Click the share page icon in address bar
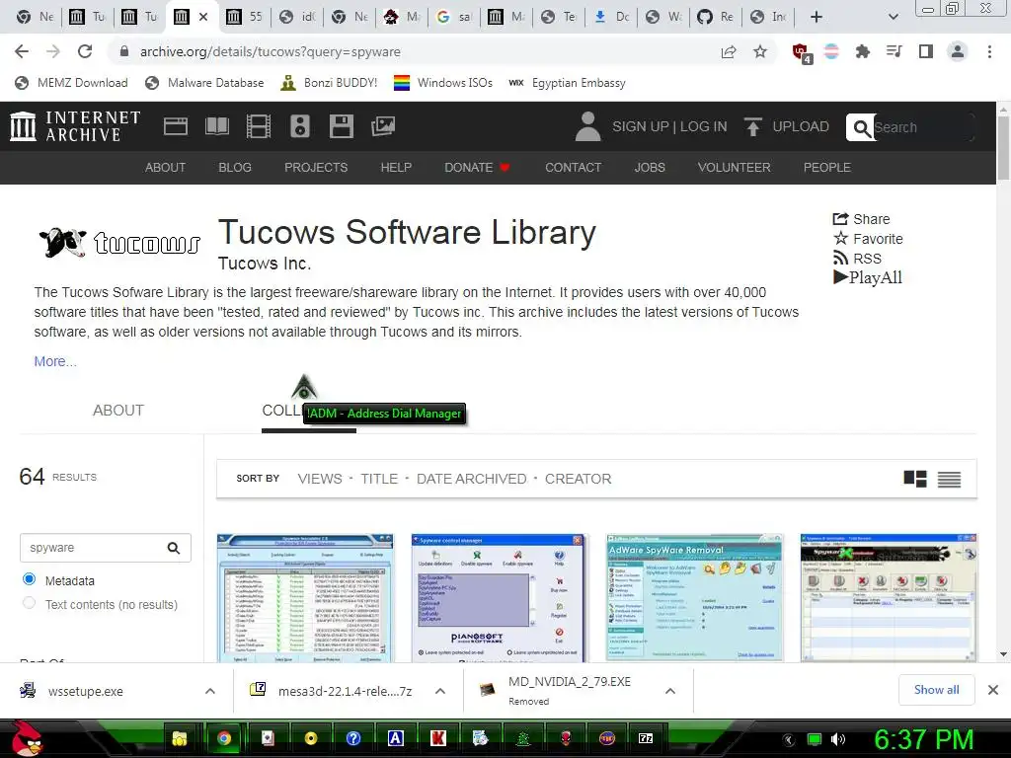The width and height of the screenshot is (1011, 758). (x=729, y=51)
